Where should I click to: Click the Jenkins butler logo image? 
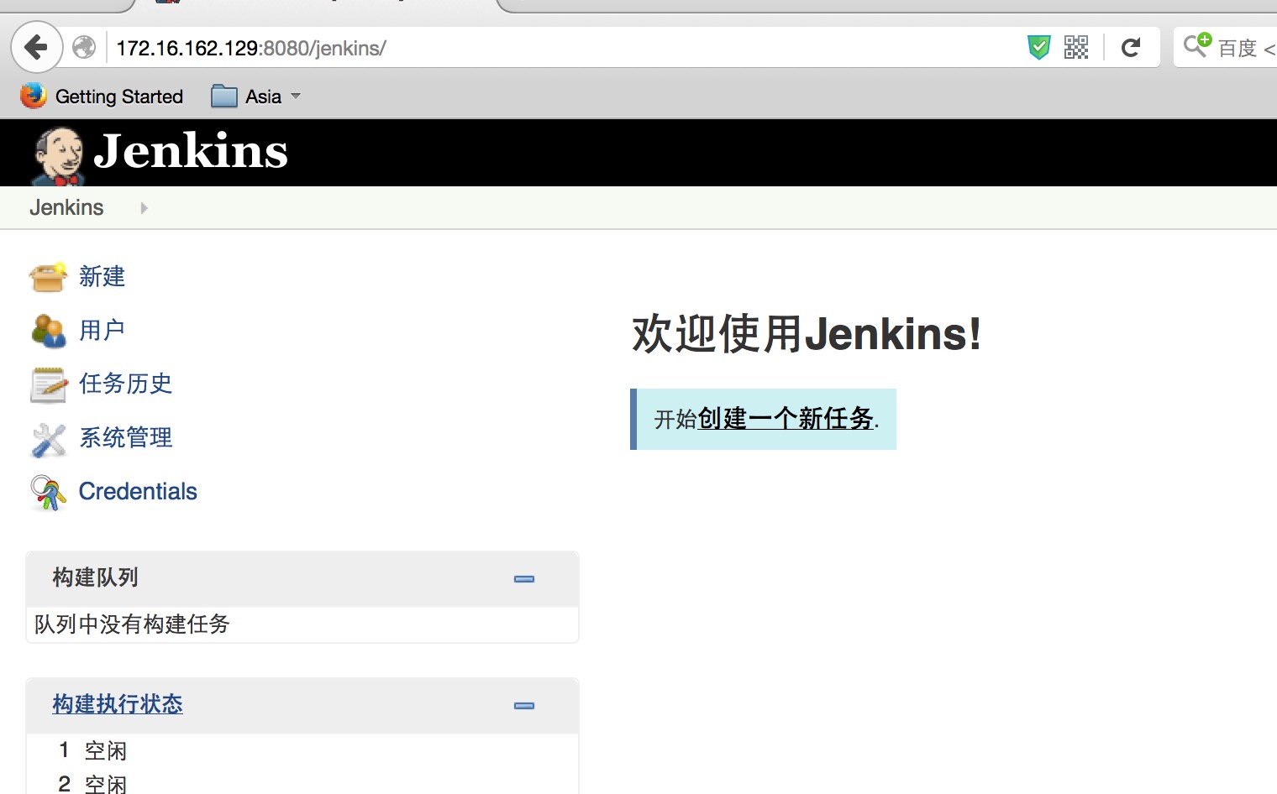(57, 155)
